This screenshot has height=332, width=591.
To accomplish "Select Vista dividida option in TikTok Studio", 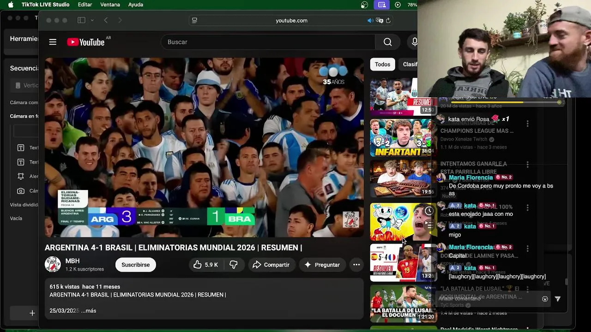I will click(x=24, y=205).
